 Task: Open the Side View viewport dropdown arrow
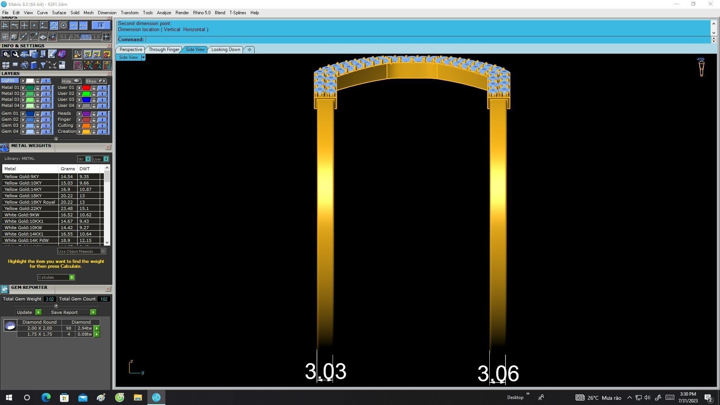(143, 57)
